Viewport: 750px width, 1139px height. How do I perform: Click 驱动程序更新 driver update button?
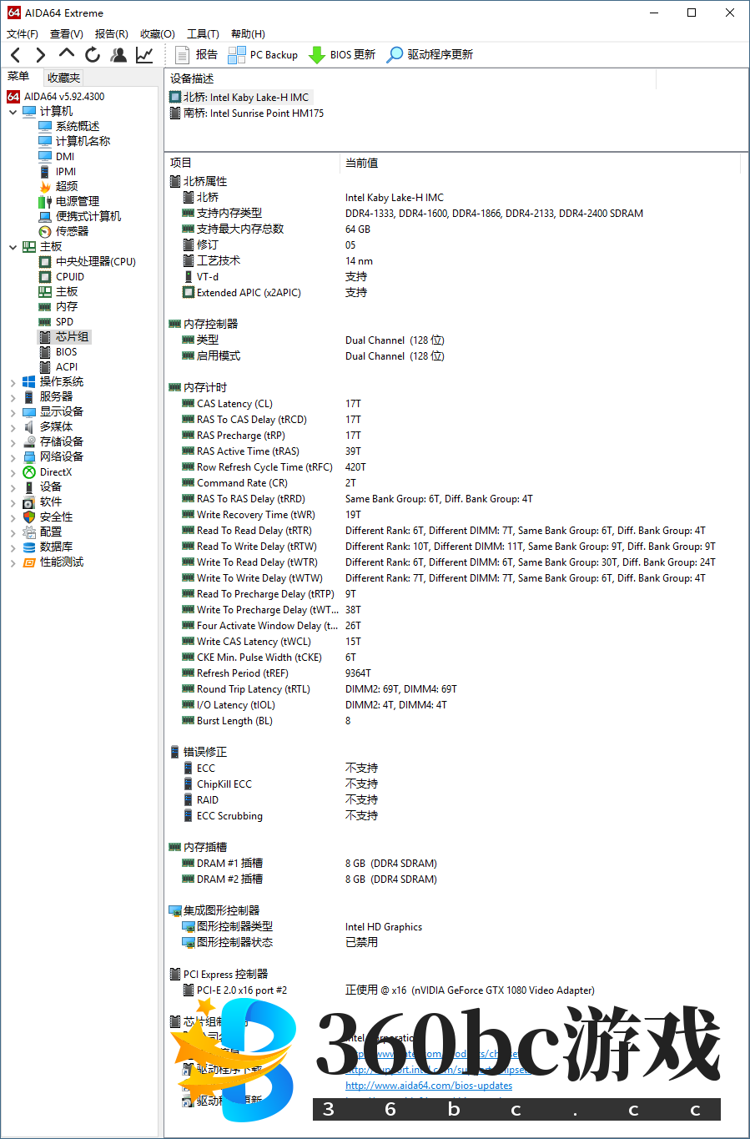click(x=430, y=55)
